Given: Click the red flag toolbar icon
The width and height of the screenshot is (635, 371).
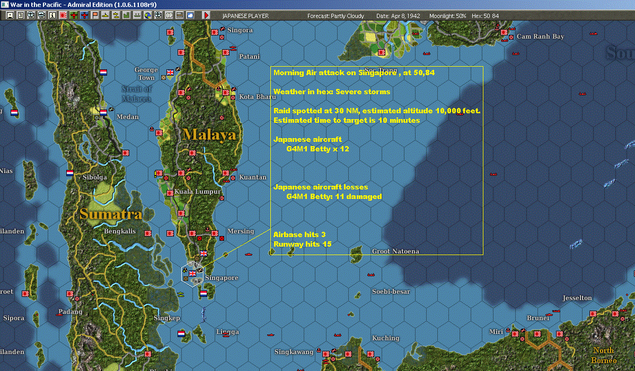Looking at the screenshot, I should pyautogui.click(x=95, y=15).
